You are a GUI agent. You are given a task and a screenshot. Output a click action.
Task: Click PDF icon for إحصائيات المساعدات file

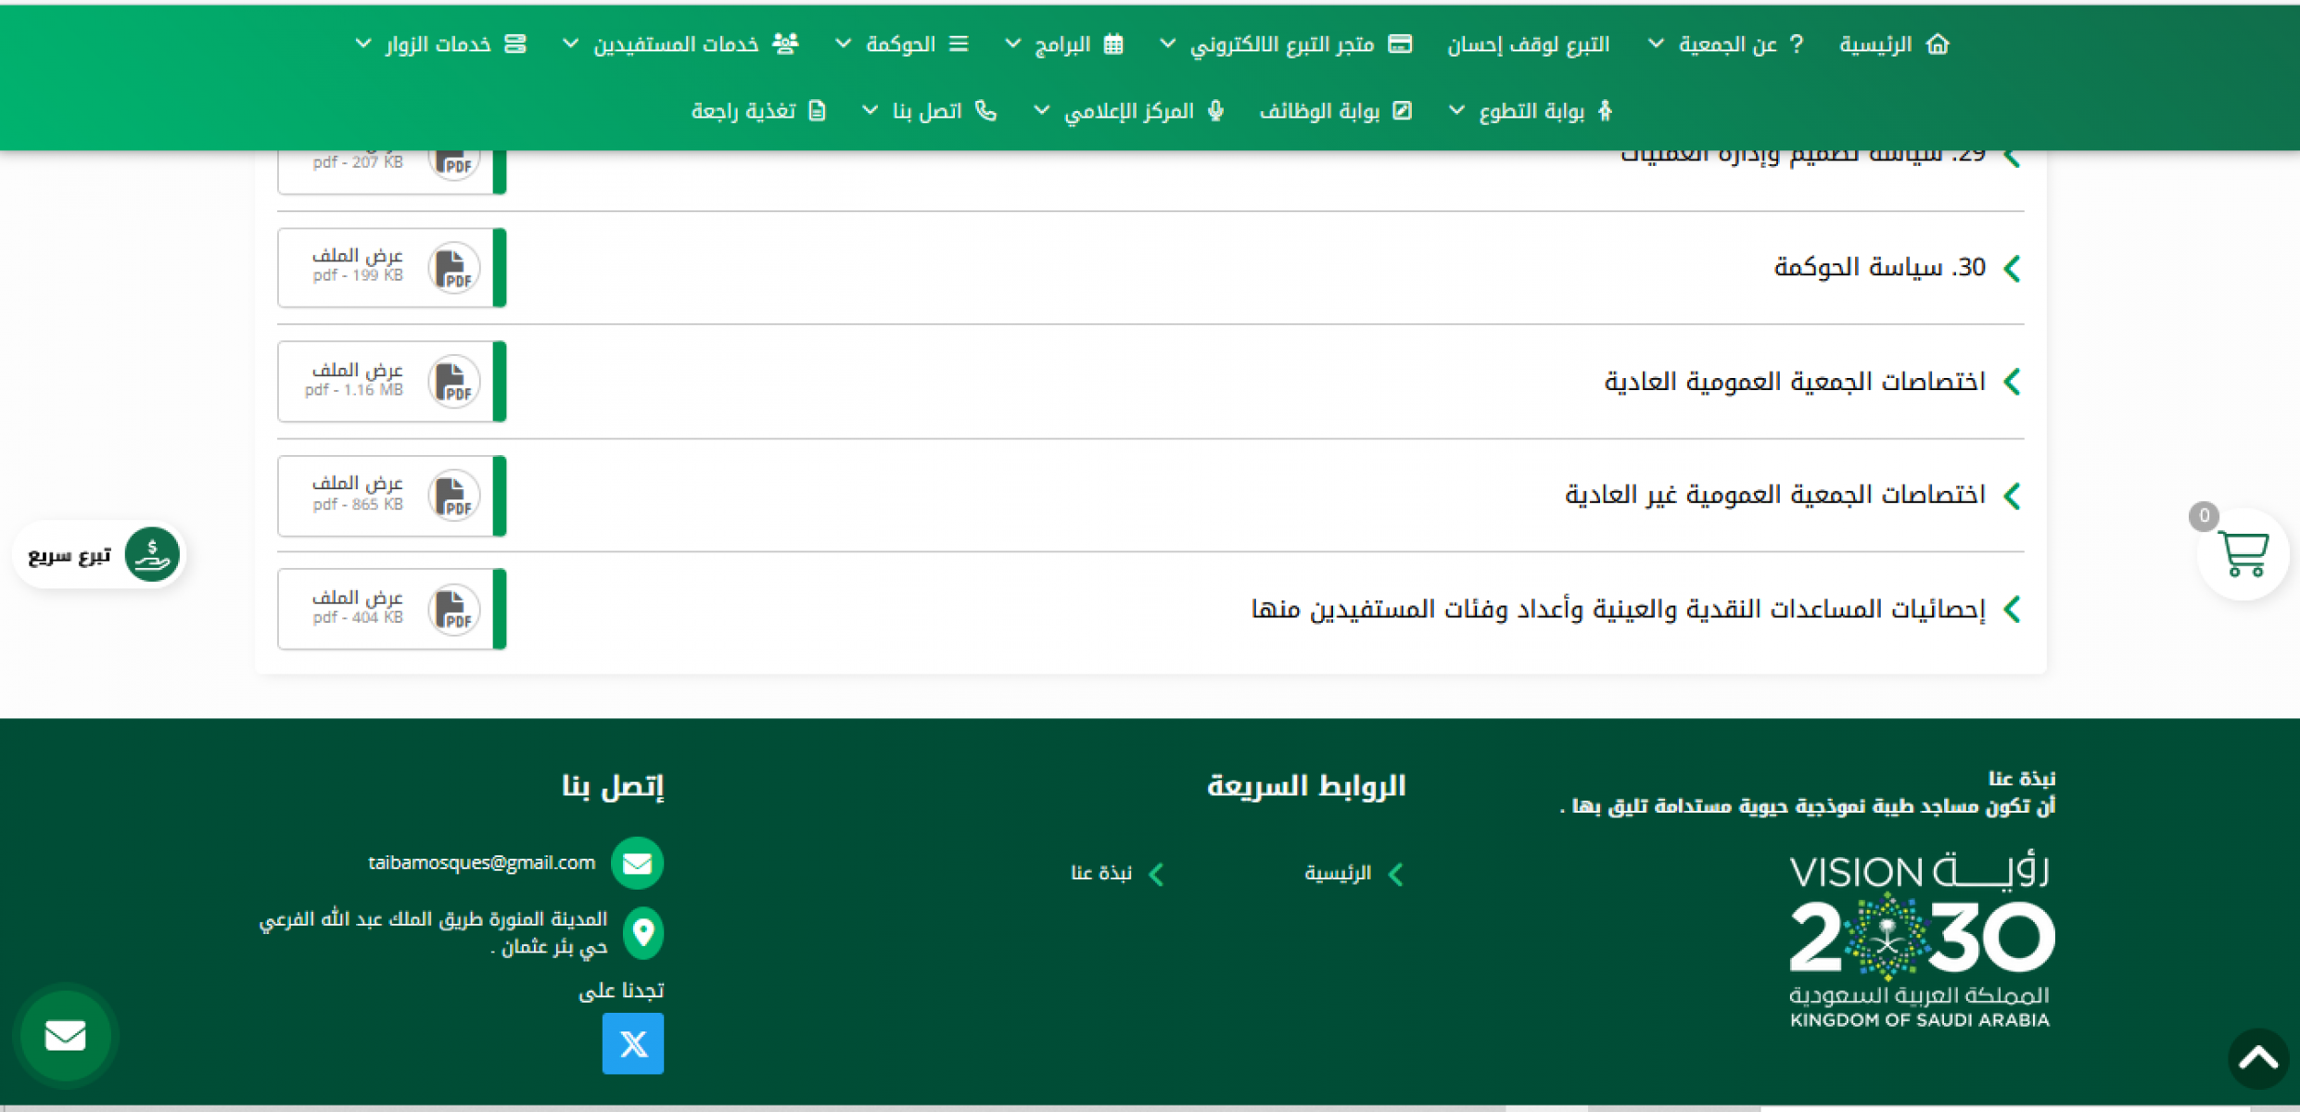tap(454, 610)
